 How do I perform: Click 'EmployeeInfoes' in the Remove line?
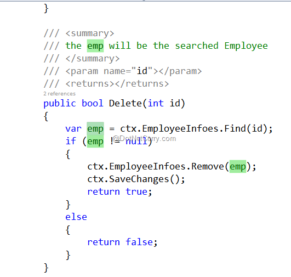point(147,167)
